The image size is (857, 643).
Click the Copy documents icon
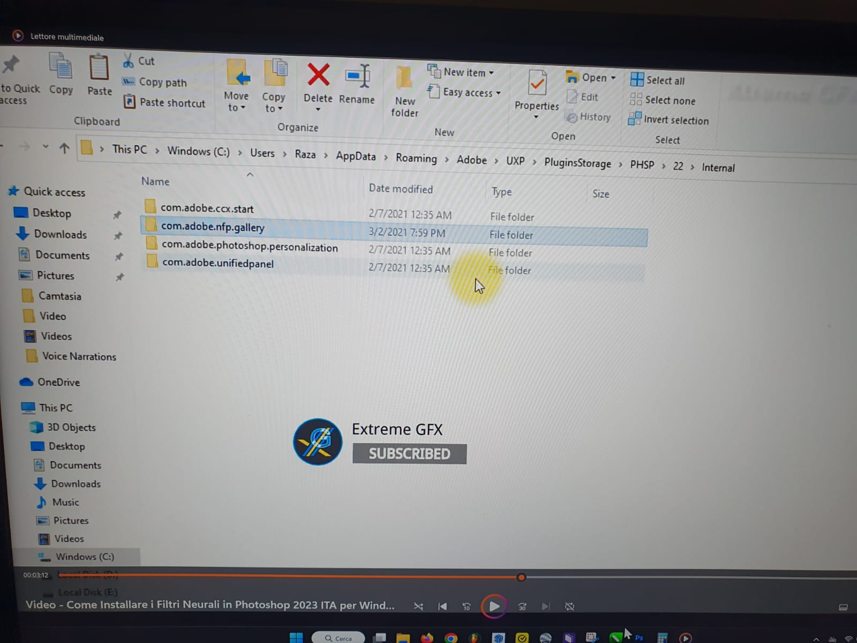coord(61,65)
